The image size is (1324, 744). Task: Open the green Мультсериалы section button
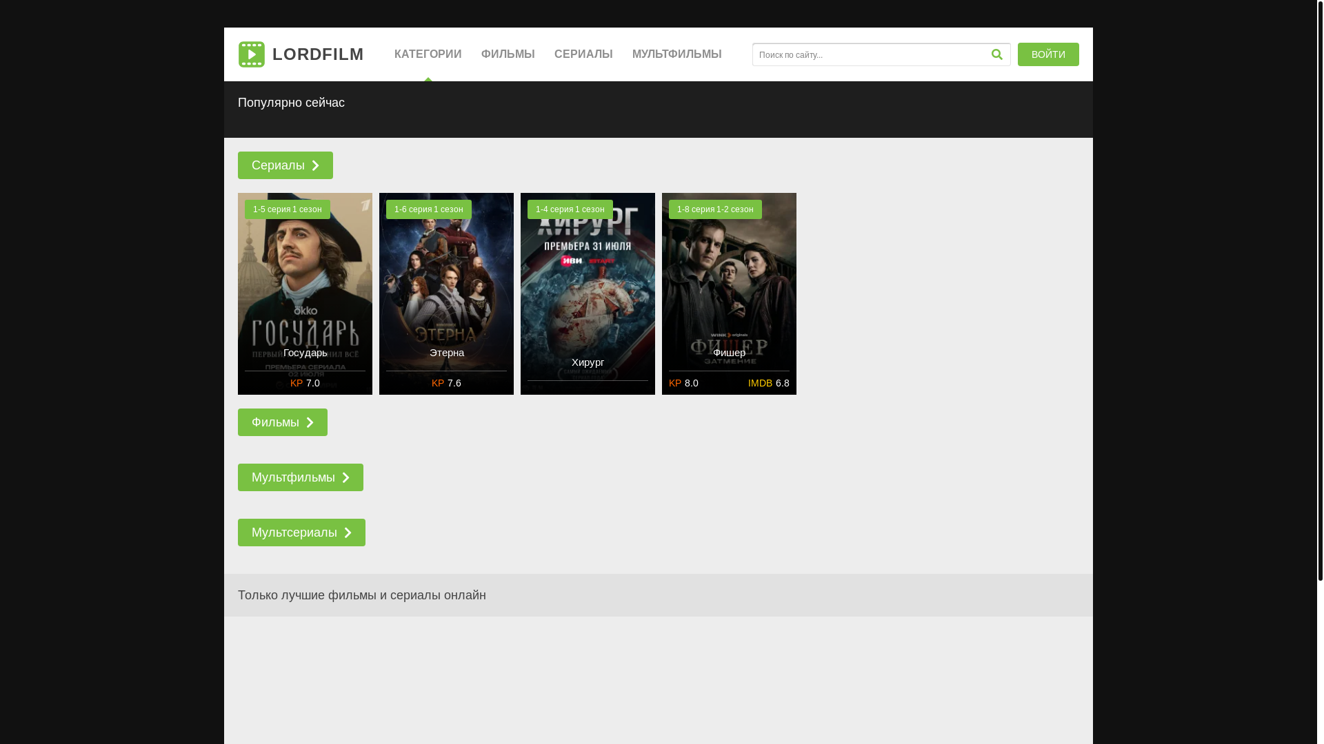[x=301, y=533]
